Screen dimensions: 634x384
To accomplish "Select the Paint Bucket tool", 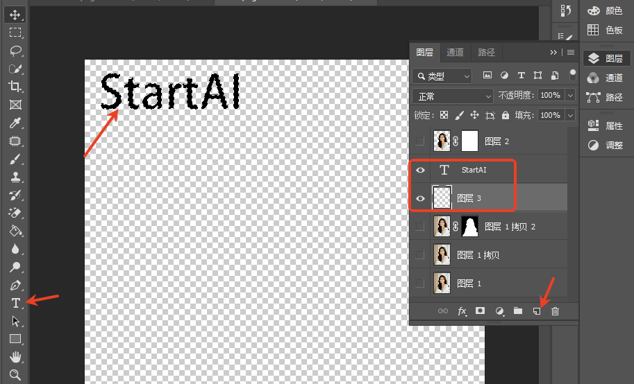I will point(15,231).
